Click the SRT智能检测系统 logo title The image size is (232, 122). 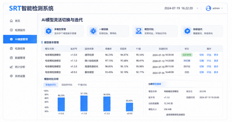coord(31,8)
